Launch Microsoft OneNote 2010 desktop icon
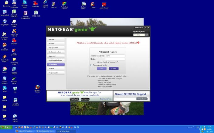214x133 pixels. click(x=25, y=15)
